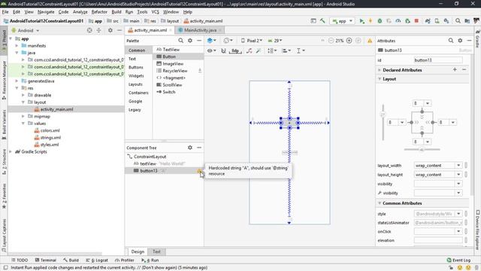Open Attributes panel settings gear

pos(460,41)
